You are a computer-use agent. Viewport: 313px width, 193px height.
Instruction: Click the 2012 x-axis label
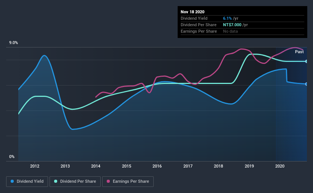[x=35, y=166]
